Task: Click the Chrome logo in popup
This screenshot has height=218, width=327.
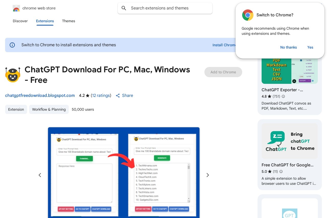Action: click(x=248, y=15)
